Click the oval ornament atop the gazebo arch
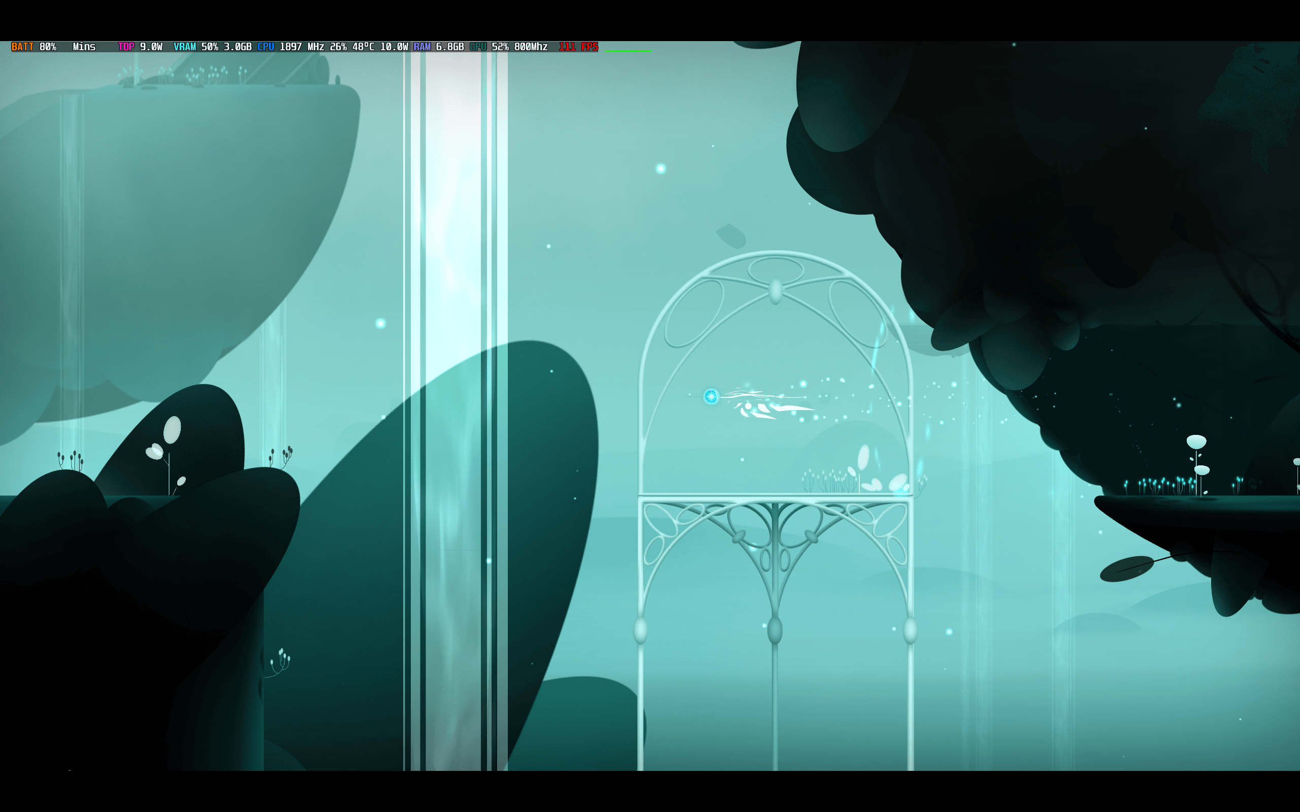The image size is (1300, 812). pyautogui.click(x=775, y=291)
